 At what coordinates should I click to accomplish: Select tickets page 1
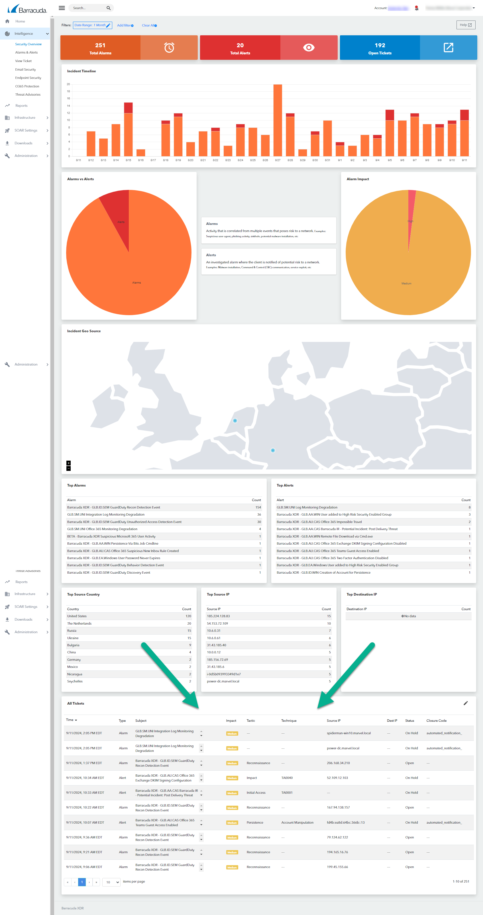click(x=82, y=882)
